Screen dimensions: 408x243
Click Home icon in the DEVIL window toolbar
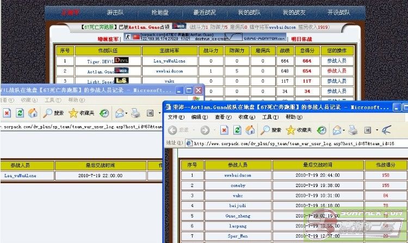point(33,113)
